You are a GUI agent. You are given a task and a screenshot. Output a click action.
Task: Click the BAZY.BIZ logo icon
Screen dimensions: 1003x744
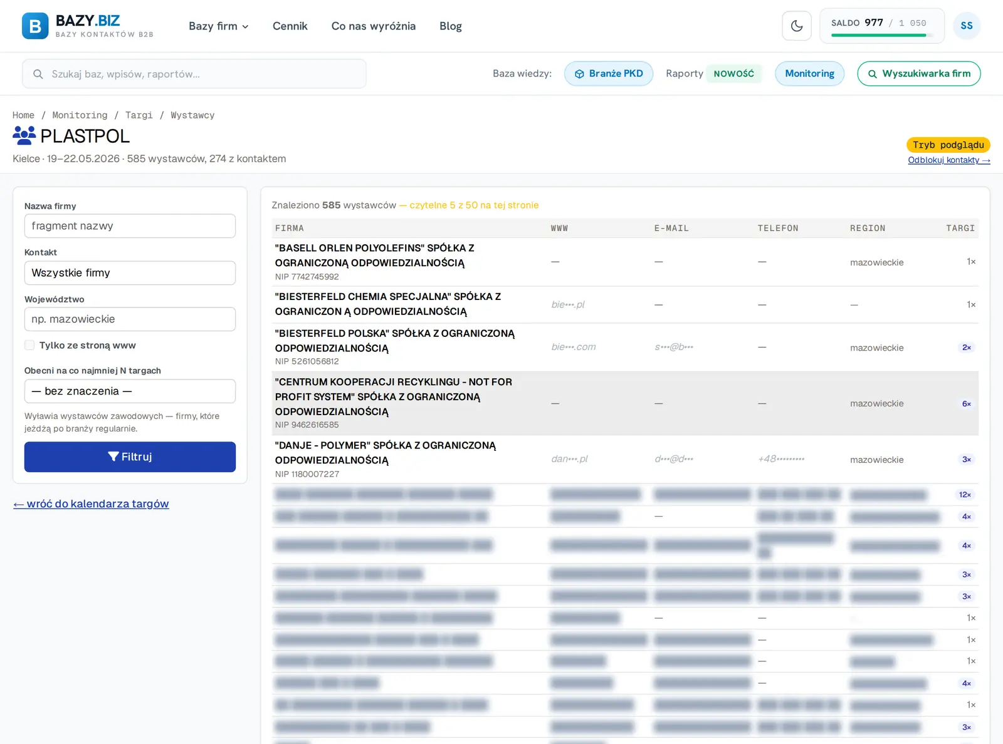coord(35,26)
